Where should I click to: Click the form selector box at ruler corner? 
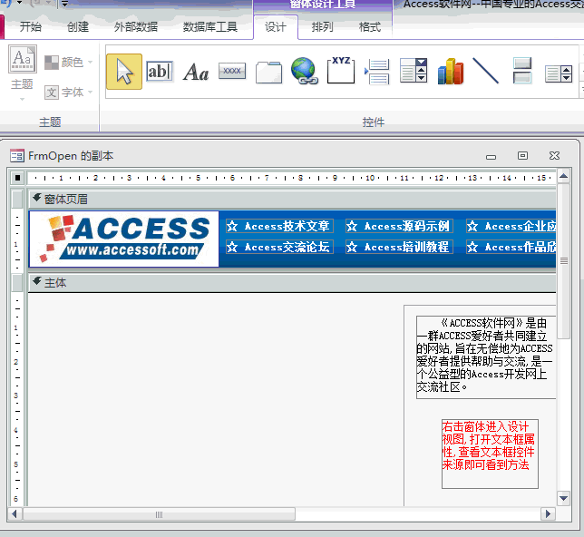click(x=17, y=178)
